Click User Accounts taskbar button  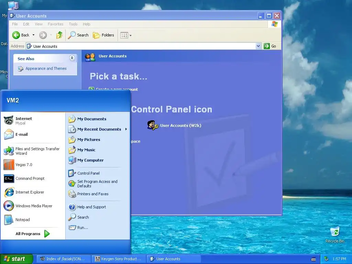174,259
